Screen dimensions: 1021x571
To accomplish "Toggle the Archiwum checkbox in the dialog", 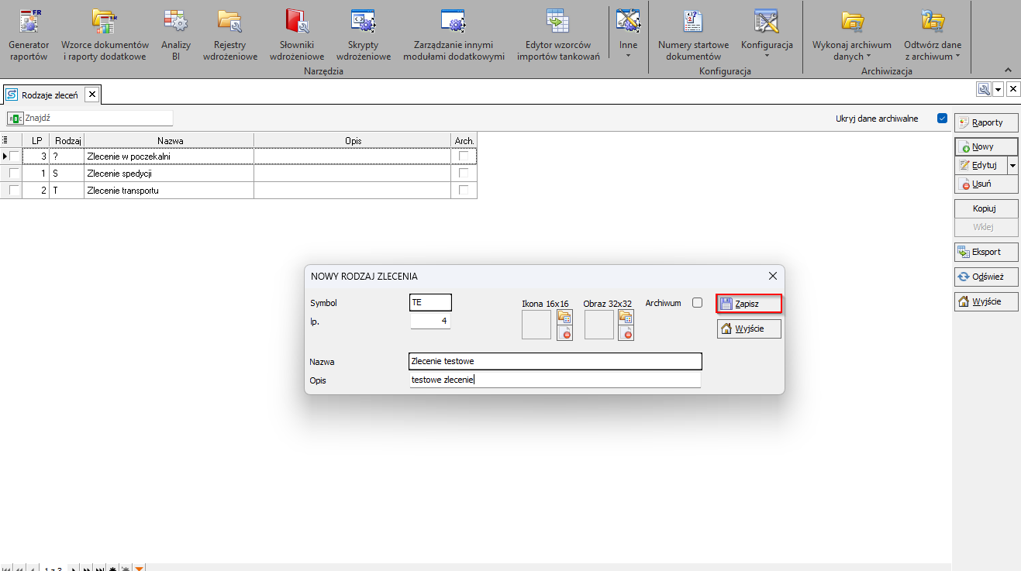I will 697,303.
